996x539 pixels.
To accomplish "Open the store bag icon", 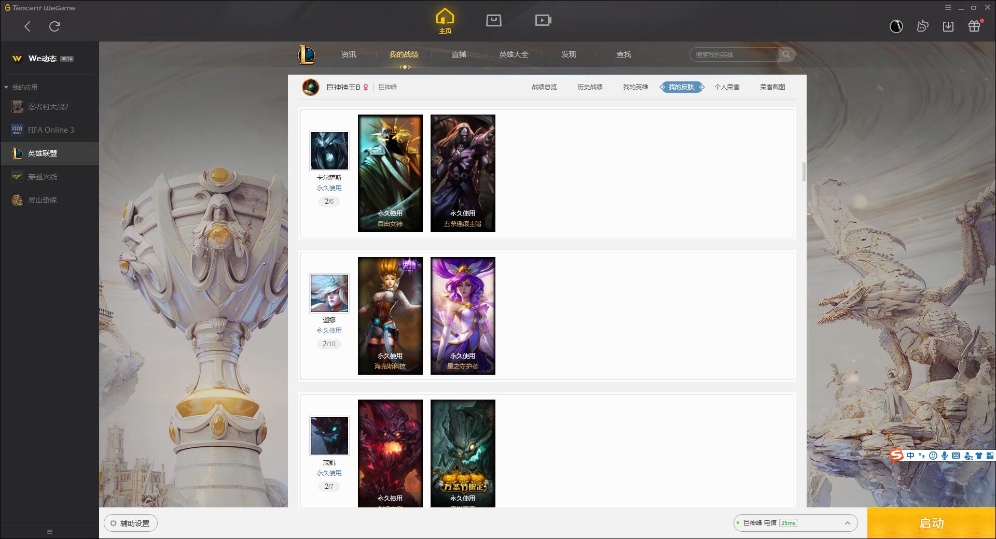I will click(x=493, y=20).
